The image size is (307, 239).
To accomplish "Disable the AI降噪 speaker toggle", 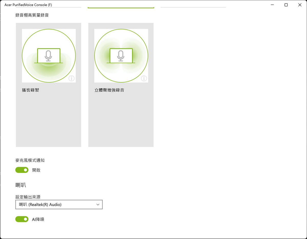I will 22,219.
